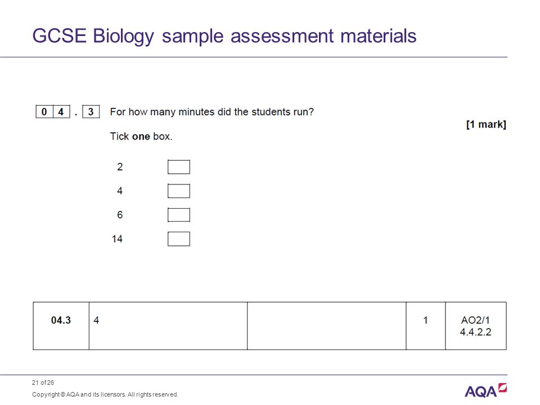
Task: Select the answer cell showing 4 in table
Action: 168,326
